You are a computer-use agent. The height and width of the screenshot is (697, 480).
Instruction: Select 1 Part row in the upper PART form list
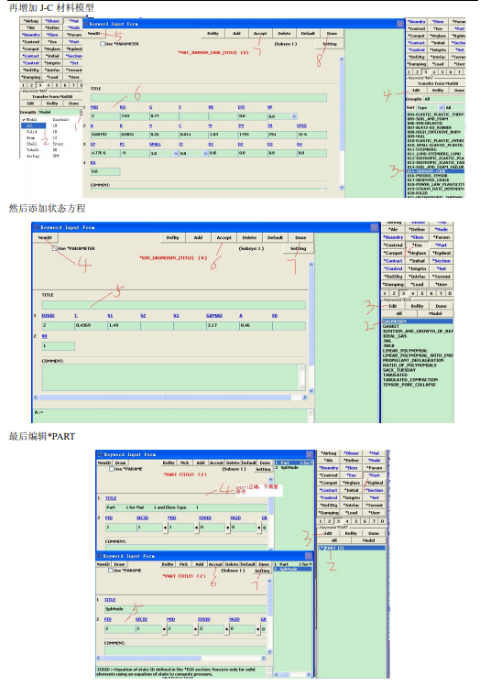(293, 463)
